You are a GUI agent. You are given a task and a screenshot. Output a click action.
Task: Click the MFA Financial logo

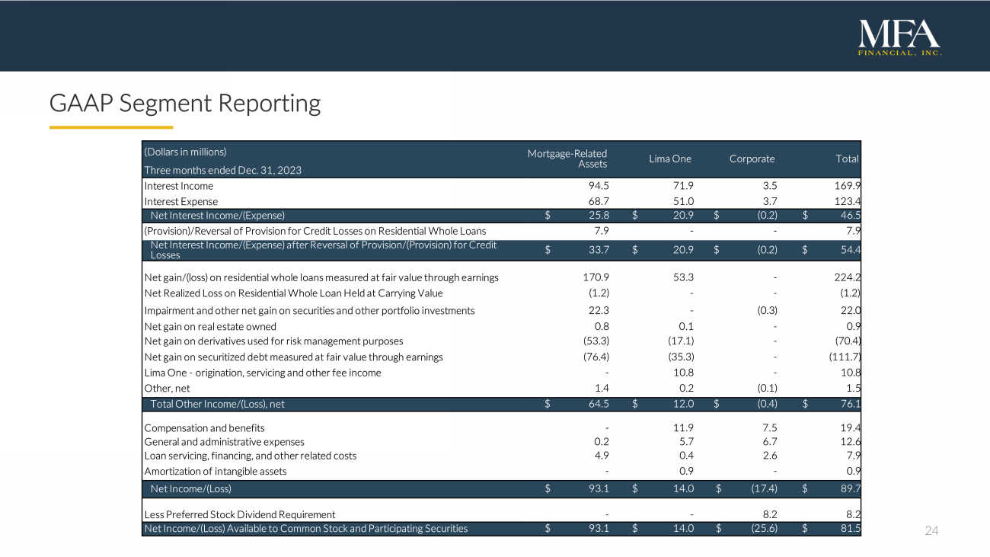(x=899, y=37)
